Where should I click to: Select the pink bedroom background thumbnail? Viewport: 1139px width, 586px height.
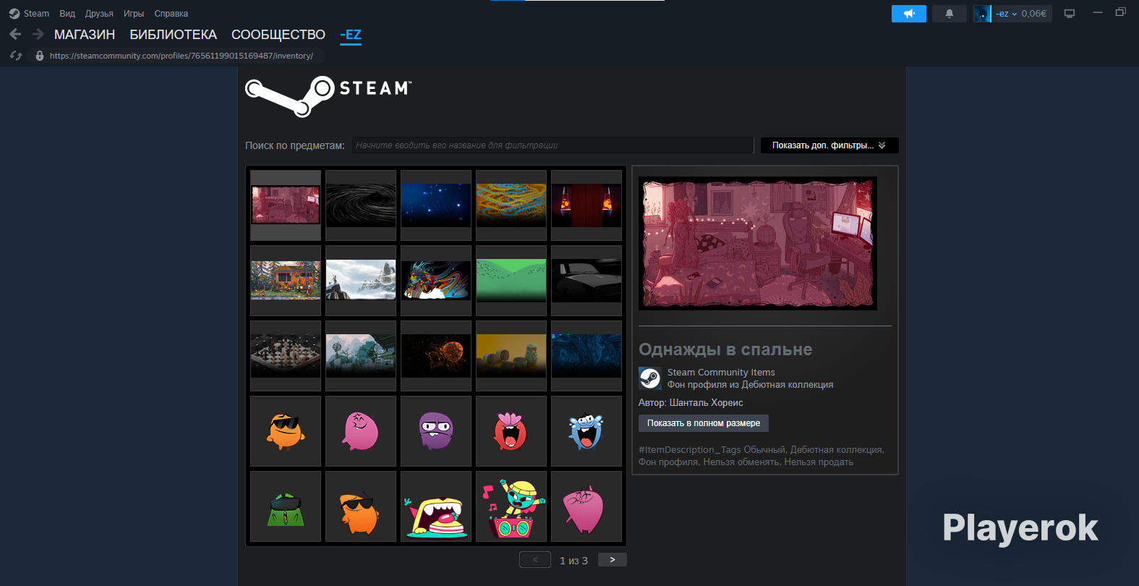coord(286,205)
